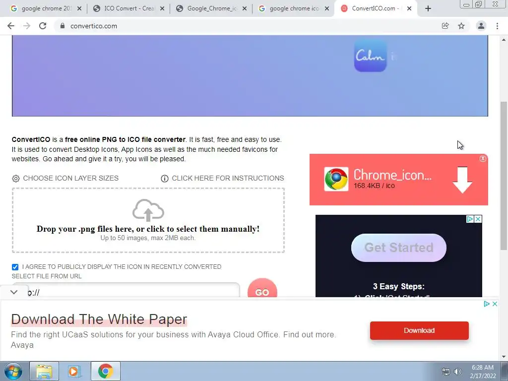Switch to the 'google chrome ico' tab
Image resolution: width=508 pixels, height=381 pixels.
(294, 9)
